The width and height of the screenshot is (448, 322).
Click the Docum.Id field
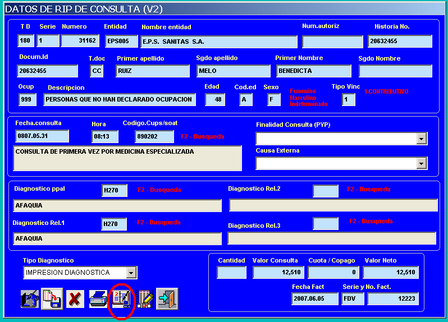point(47,71)
